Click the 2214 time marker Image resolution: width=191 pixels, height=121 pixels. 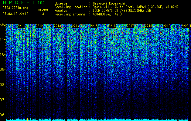[76, 26]
